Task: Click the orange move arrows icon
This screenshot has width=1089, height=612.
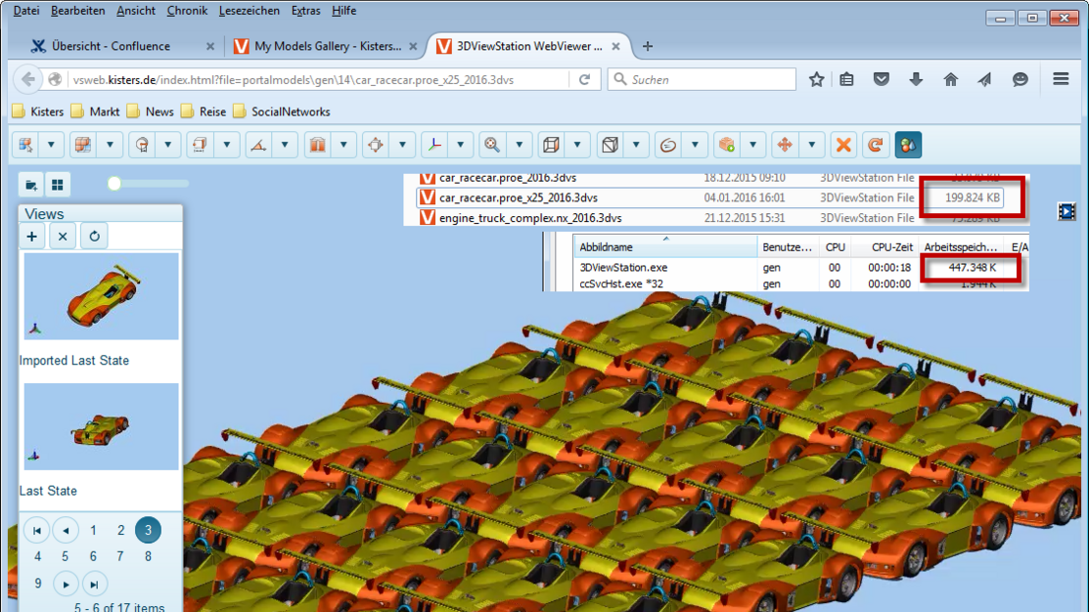Action: click(x=785, y=145)
